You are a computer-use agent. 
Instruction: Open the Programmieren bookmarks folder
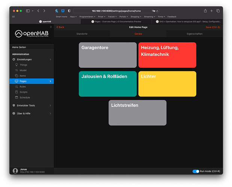[x=87, y=17]
